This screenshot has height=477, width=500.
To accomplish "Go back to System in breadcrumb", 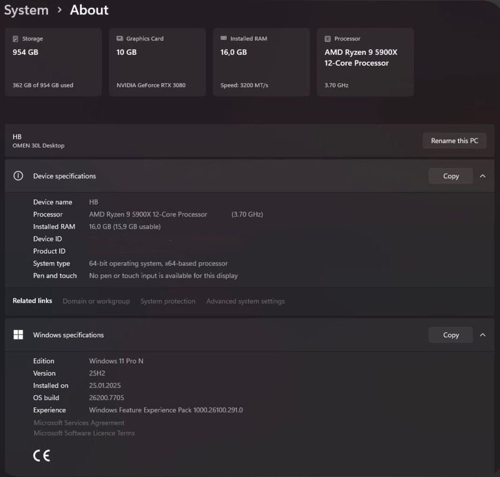I will pos(26,10).
